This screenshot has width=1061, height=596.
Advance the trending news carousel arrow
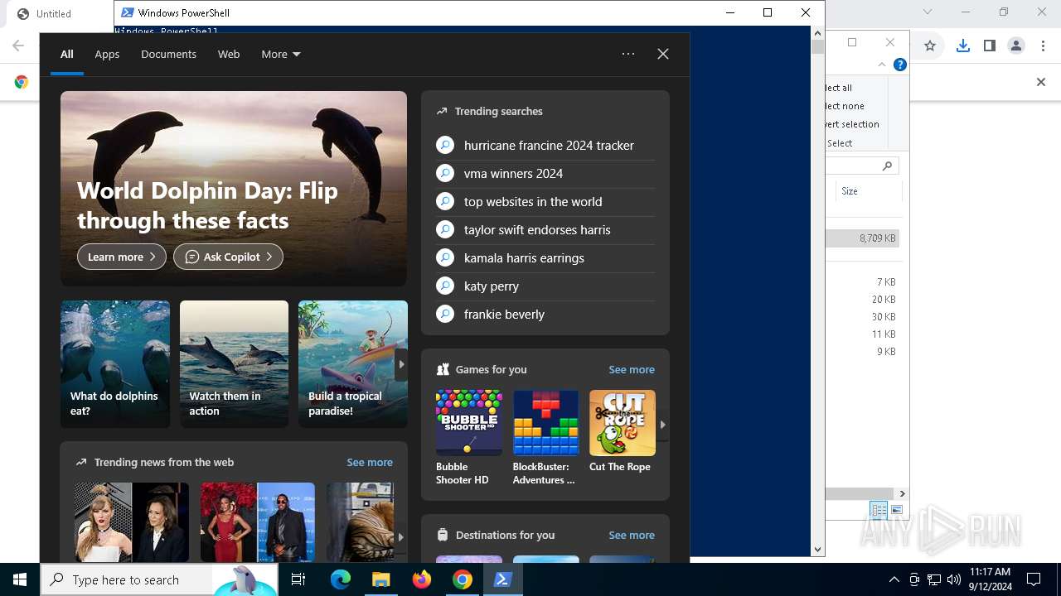400,536
